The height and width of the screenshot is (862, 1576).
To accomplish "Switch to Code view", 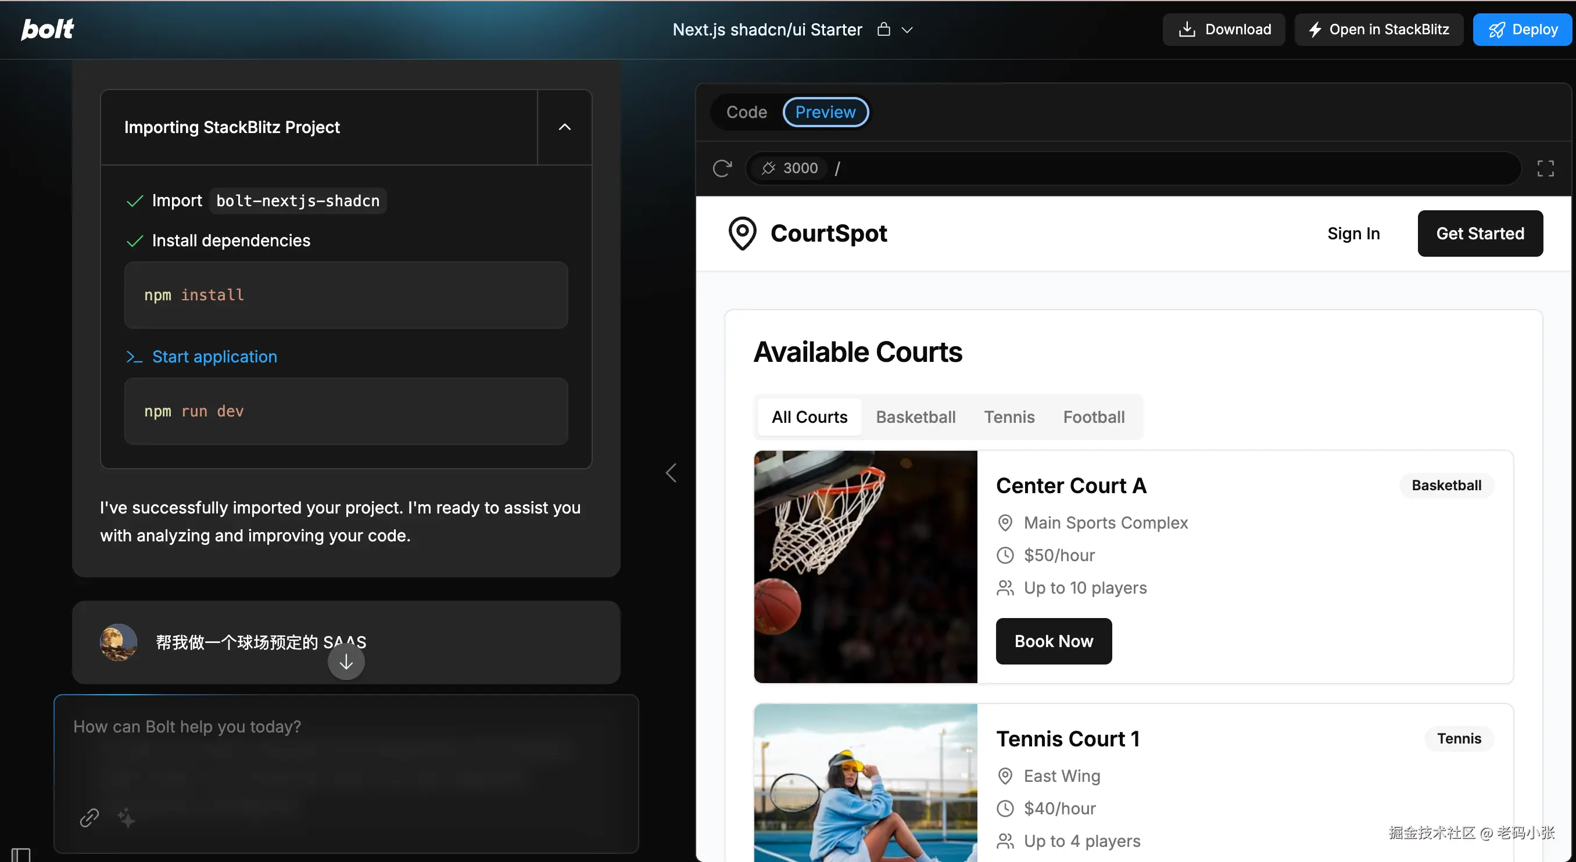I will [x=746, y=112].
